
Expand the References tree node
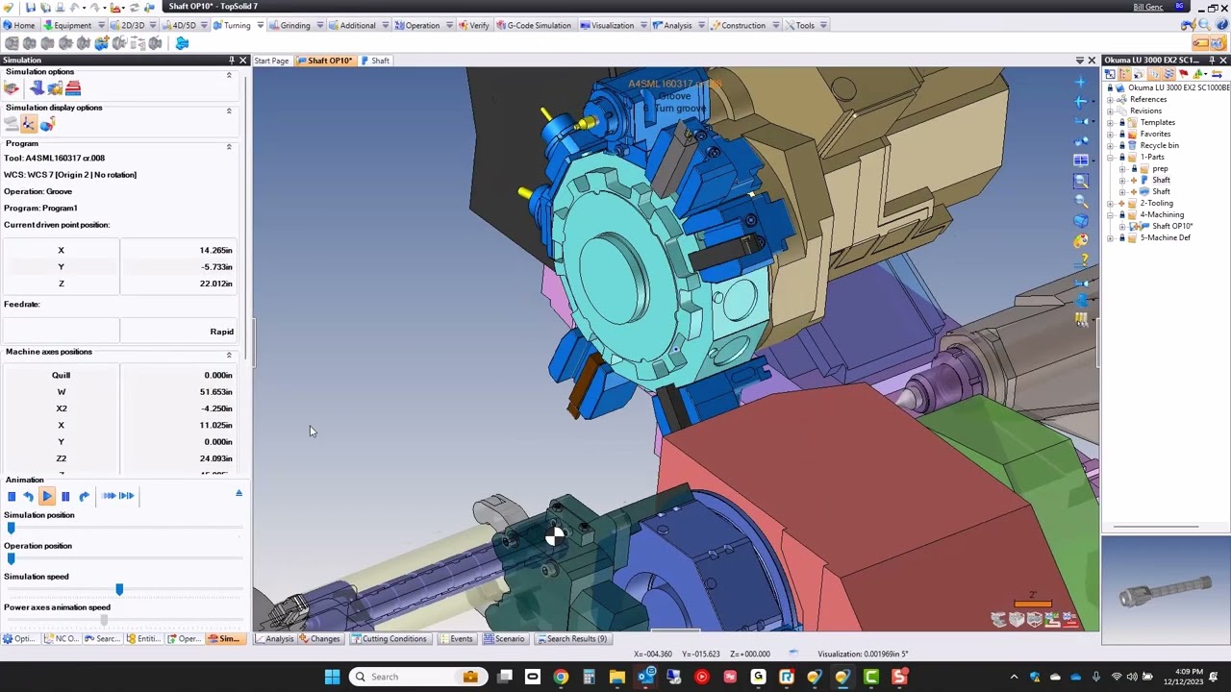[1110, 99]
